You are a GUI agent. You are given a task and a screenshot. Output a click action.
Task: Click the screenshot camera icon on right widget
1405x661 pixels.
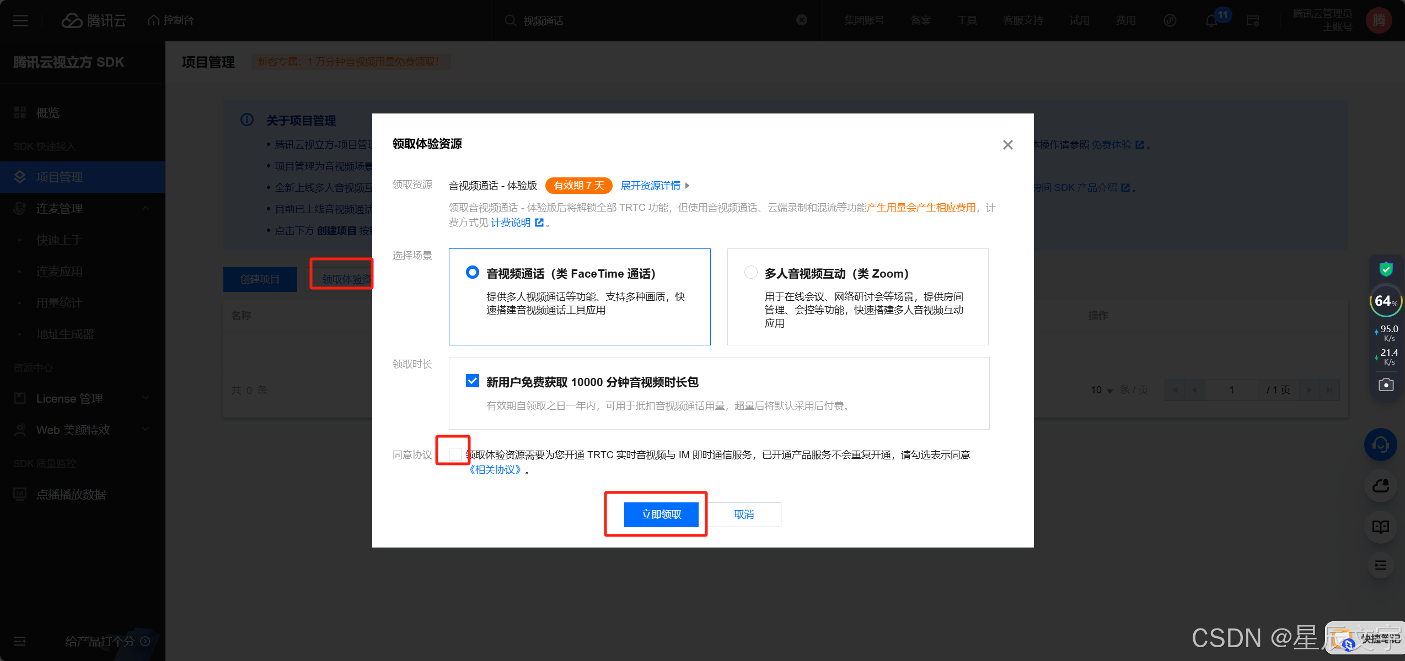coord(1386,384)
